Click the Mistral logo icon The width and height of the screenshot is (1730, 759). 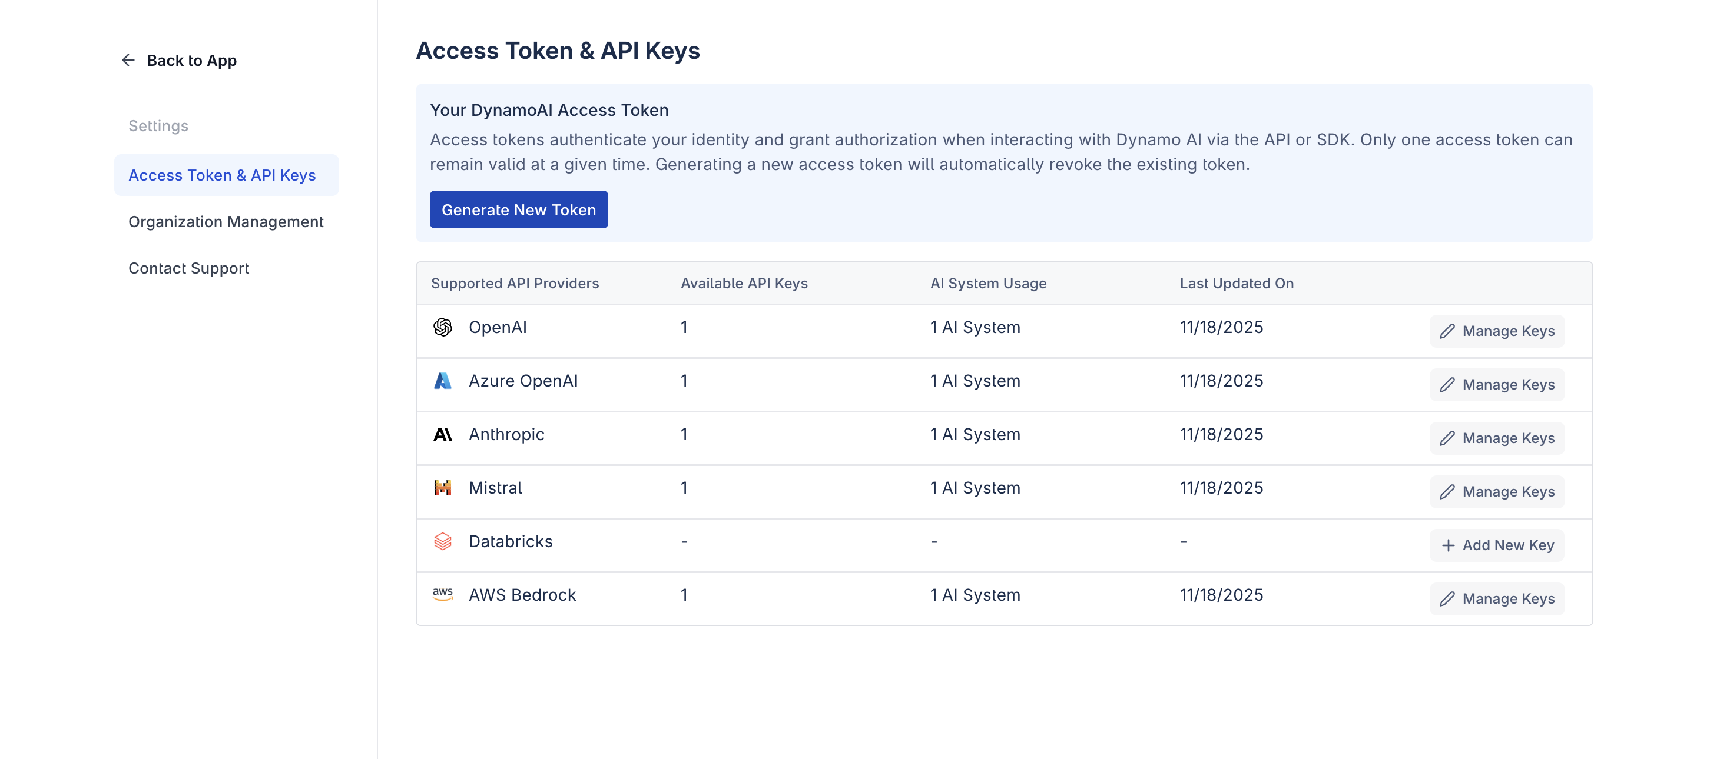point(443,488)
